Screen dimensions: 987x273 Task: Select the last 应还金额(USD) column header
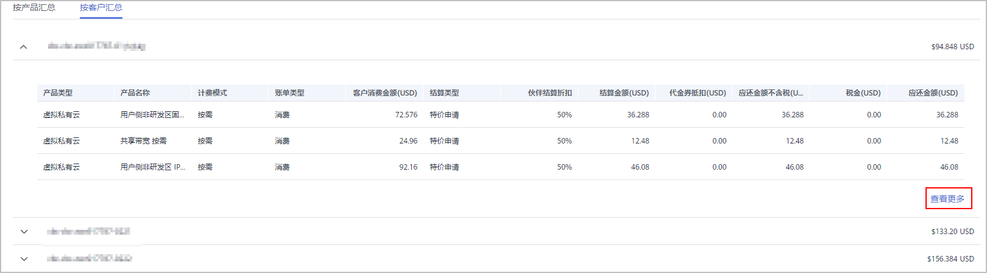pyautogui.click(x=933, y=93)
